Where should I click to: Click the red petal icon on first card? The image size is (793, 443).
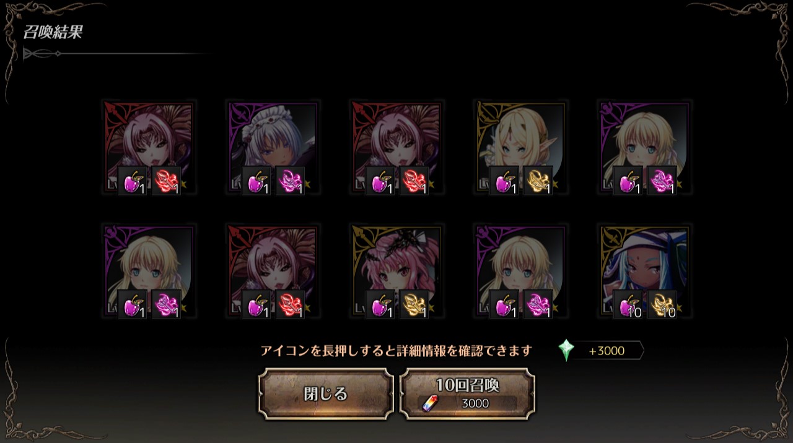(x=167, y=181)
